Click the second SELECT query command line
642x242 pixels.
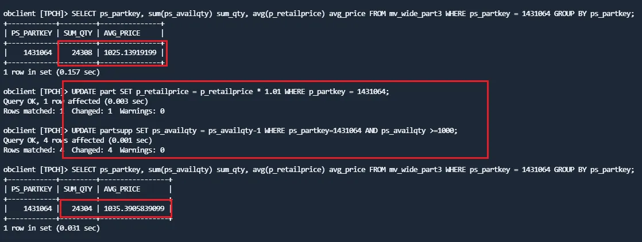319,170
